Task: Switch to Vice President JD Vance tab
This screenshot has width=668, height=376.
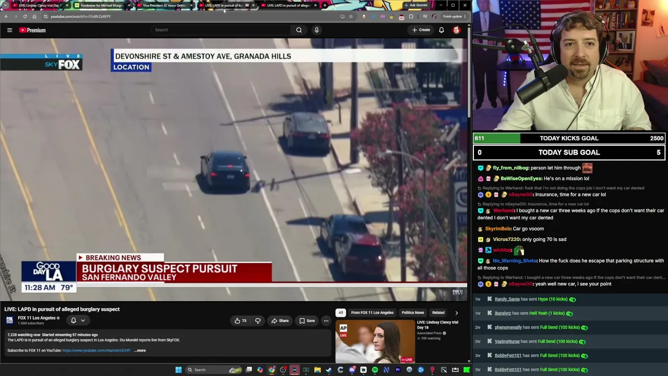Action: pyautogui.click(x=164, y=5)
